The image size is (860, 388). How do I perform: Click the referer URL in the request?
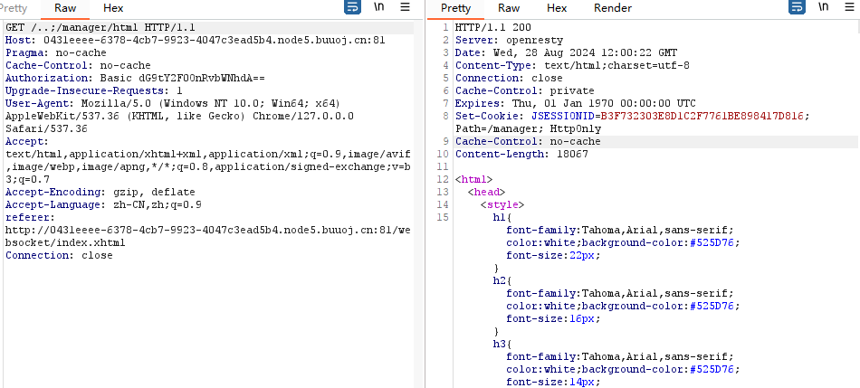point(206,231)
